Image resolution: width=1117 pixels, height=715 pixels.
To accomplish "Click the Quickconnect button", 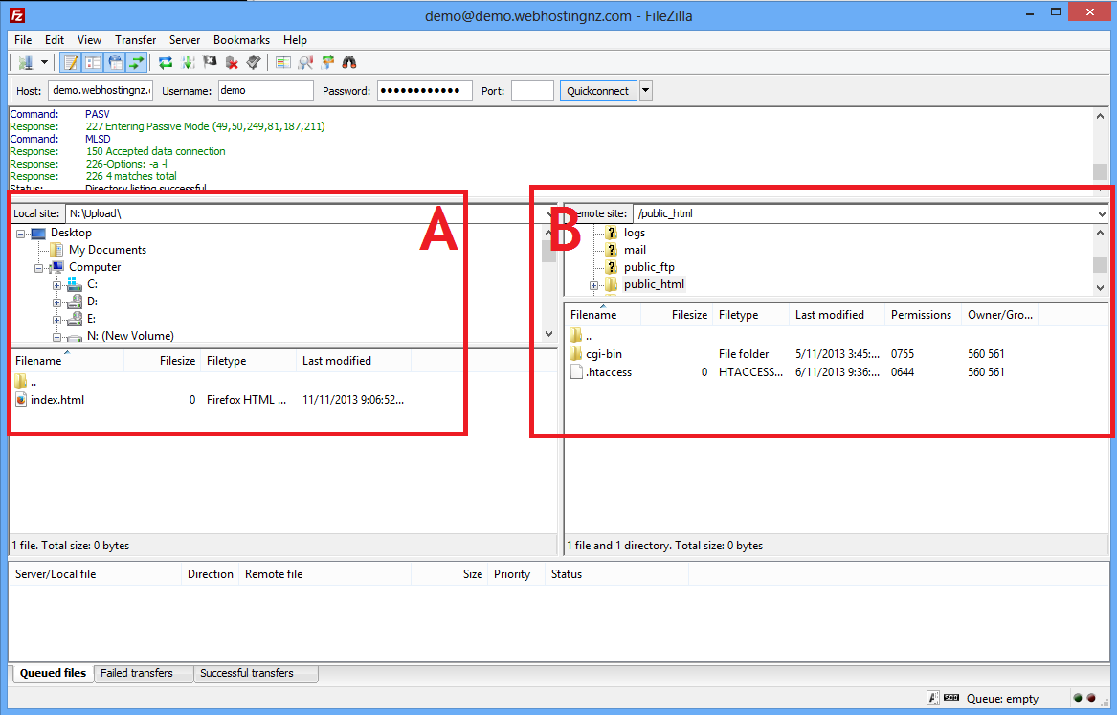I will click(597, 91).
